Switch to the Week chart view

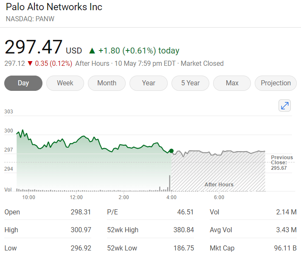(x=65, y=83)
